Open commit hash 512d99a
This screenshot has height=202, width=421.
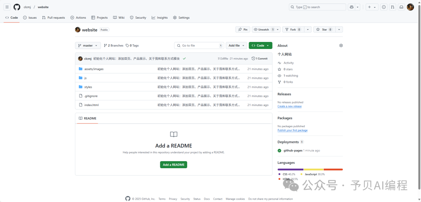(x=223, y=59)
